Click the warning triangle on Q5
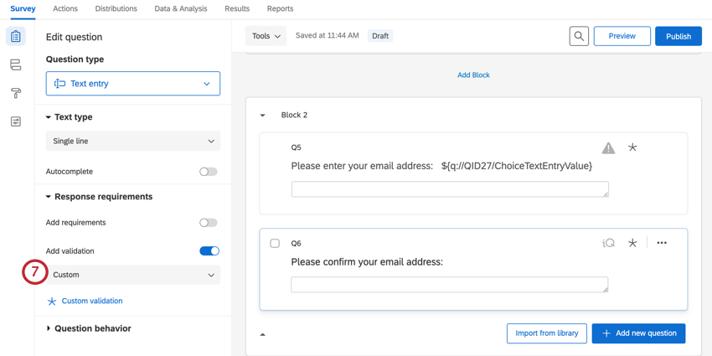This screenshot has width=712, height=356. pyautogui.click(x=608, y=148)
